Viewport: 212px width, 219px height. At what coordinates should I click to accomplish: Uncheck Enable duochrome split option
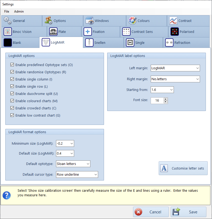(x=12, y=94)
